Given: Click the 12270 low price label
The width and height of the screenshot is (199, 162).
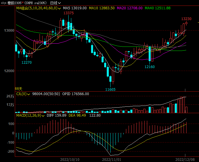Looking at the screenshot, I should pyautogui.click(x=26, y=63).
